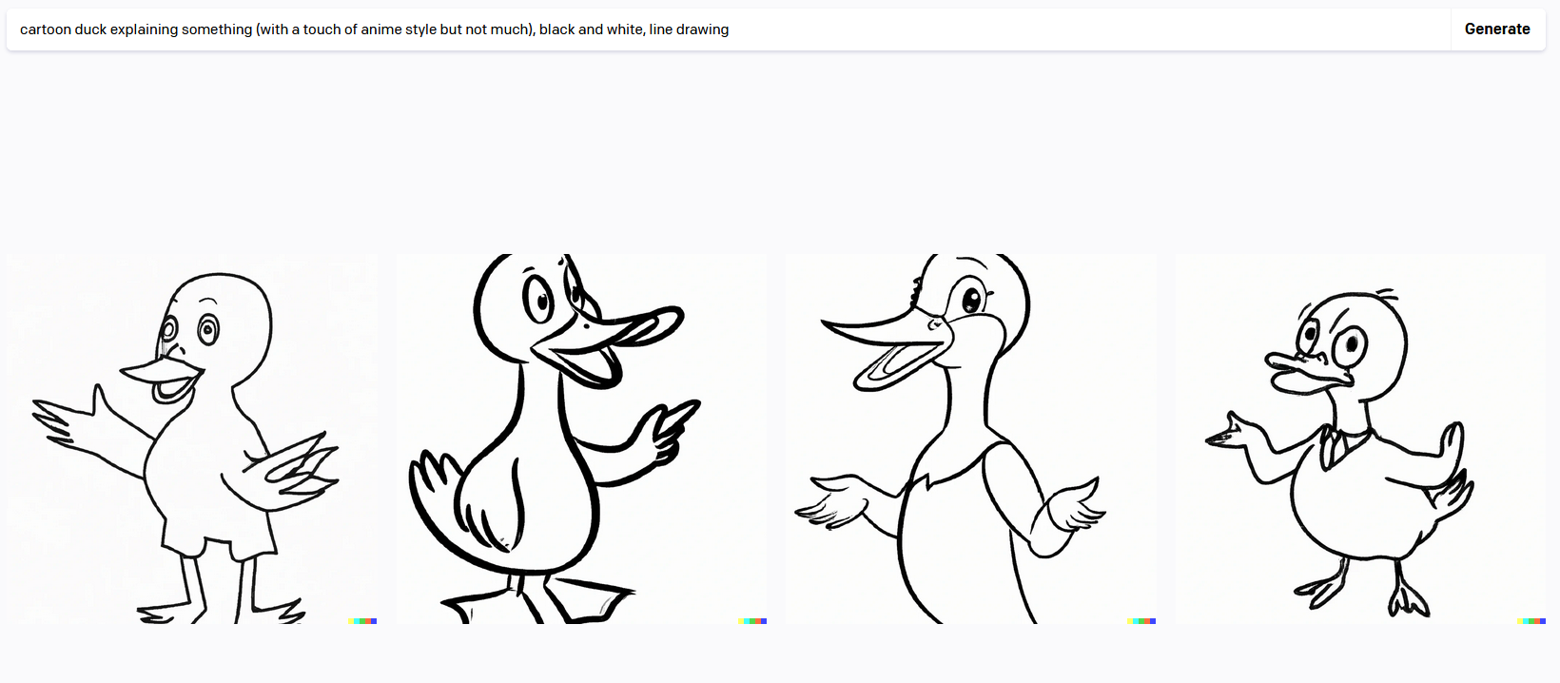Open the thick-lined pointing duck image
This screenshot has height=683, width=1560.
(582, 439)
